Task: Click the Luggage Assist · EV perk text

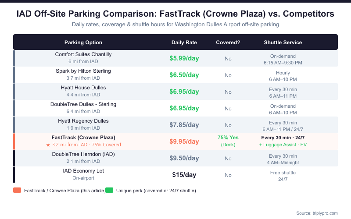Action: coord(283,145)
